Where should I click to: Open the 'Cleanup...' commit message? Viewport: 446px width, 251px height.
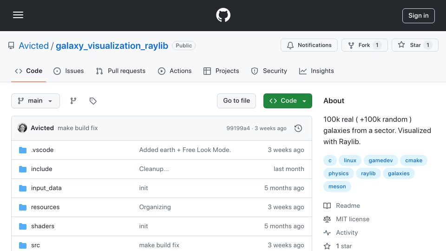tap(154, 169)
